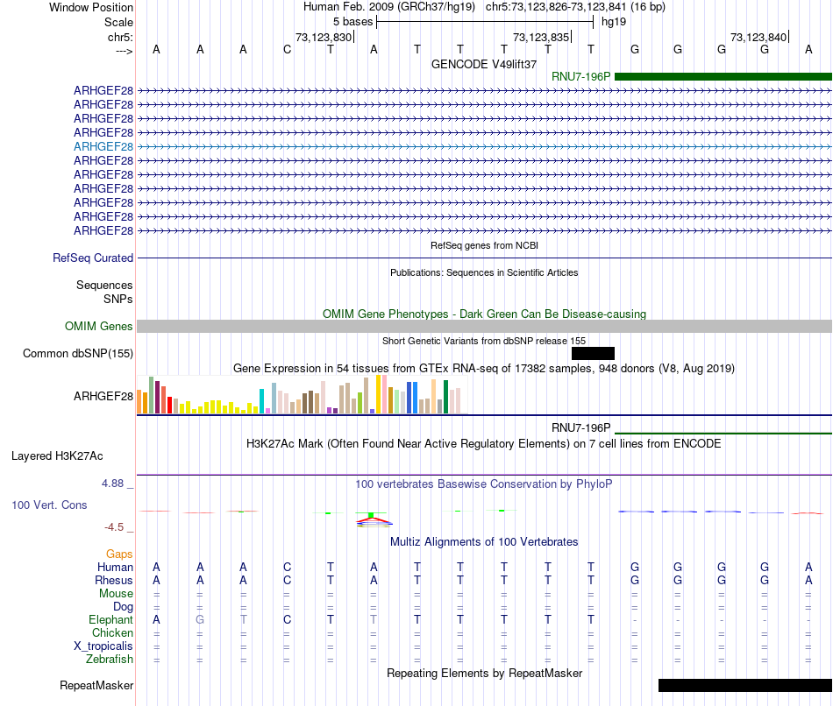
Task: Open Repeating Elements by RepeatMasker title
Action: [x=484, y=674]
